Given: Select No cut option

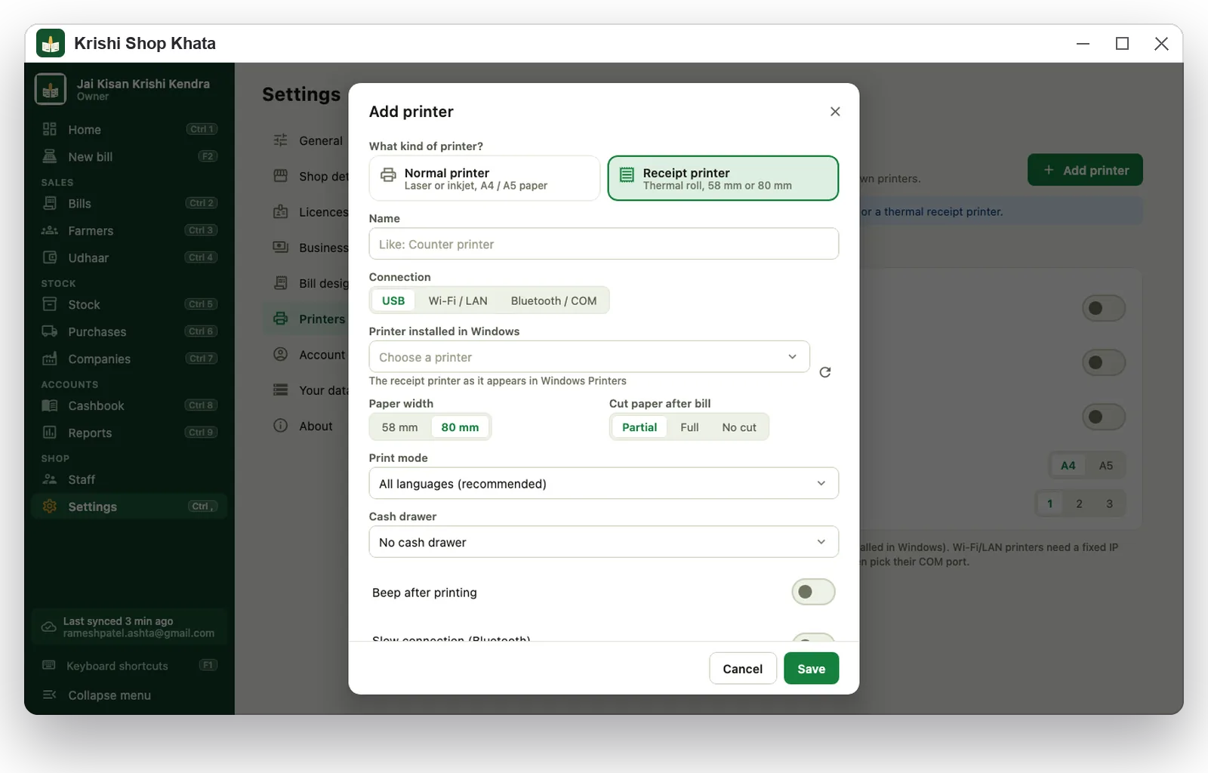Looking at the screenshot, I should point(739,427).
